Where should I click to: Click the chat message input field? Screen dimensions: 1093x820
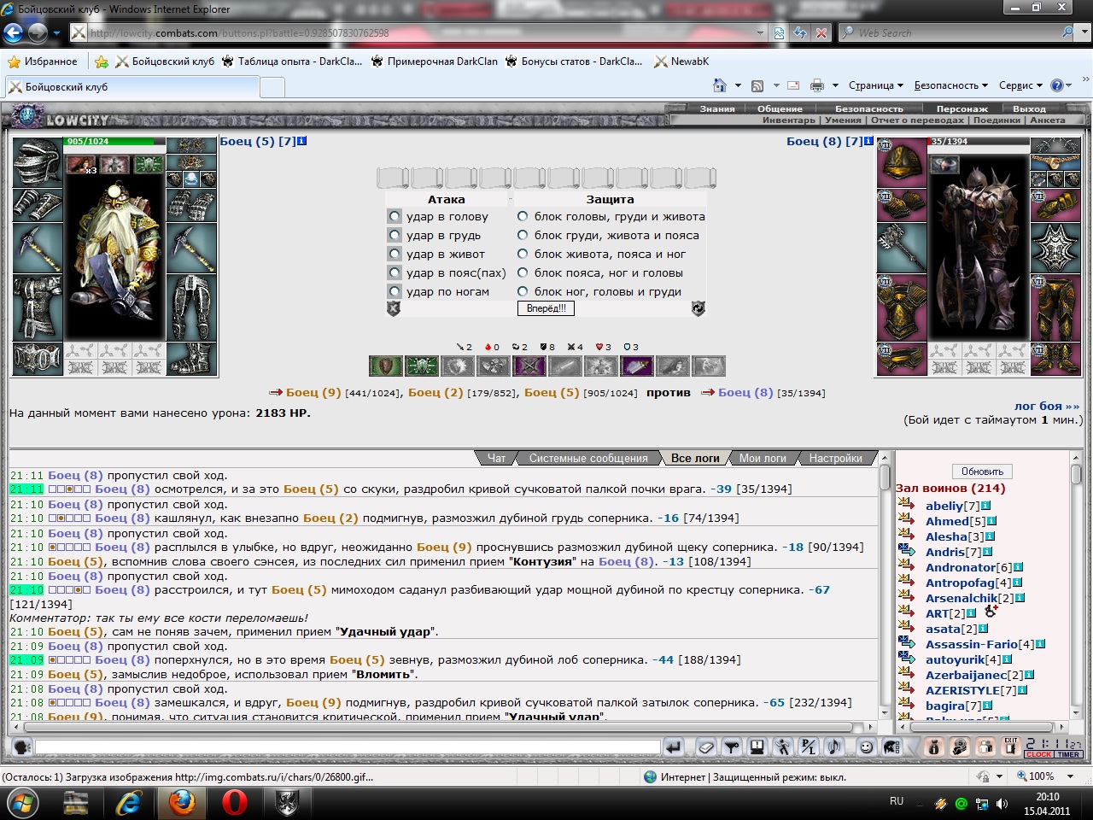click(x=348, y=747)
